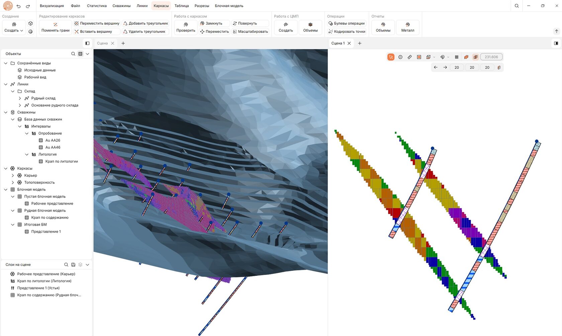Screen dimensions: 562x336
Task: Expand the Рудный склад tree node
Action: (x=20, y=98)
